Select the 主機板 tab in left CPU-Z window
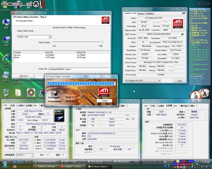212x169 pixels. [21, 106]
